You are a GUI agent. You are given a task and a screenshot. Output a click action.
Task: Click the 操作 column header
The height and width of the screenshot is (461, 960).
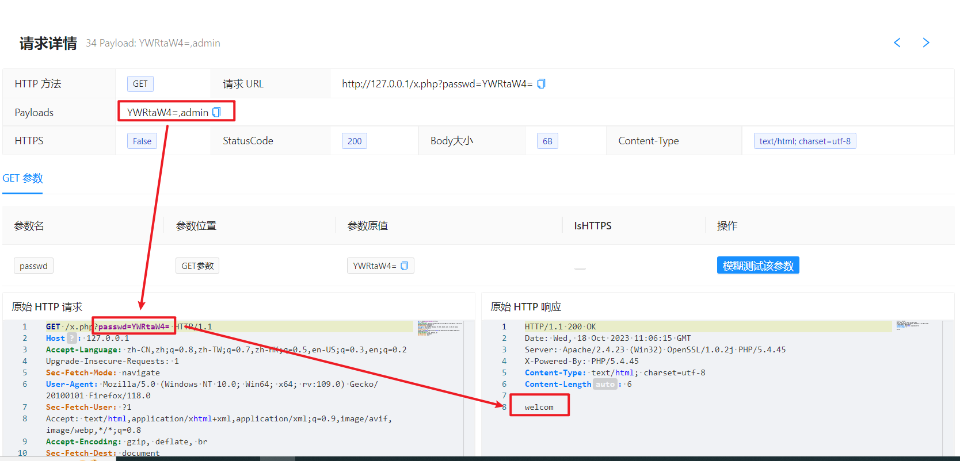point(727,226)
